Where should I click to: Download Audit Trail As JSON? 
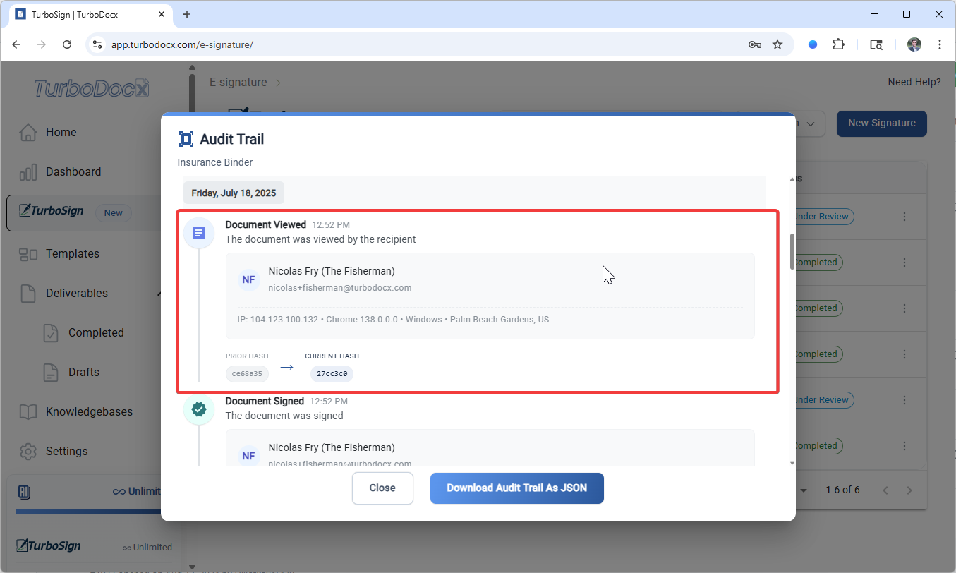(x=517, y=488)
